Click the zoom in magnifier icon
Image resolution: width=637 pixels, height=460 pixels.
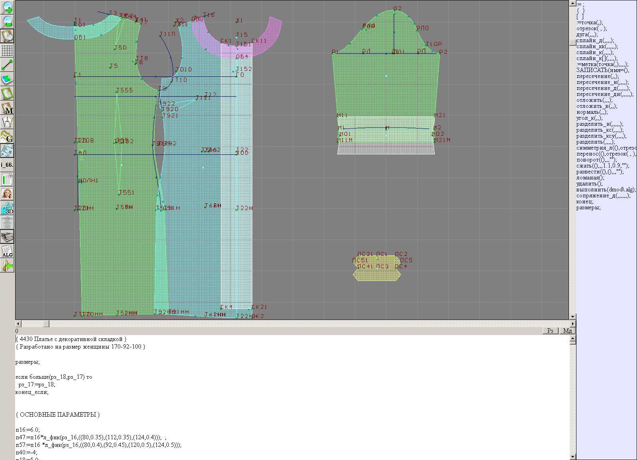(x=7, y=7)
